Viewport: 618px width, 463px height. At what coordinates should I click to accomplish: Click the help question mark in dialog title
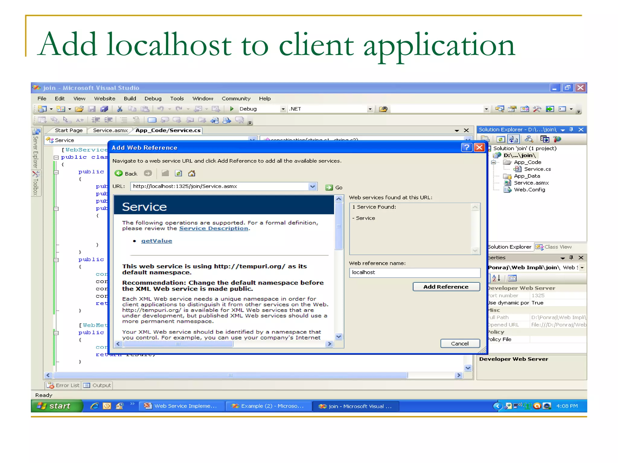(x=467, y=147)
